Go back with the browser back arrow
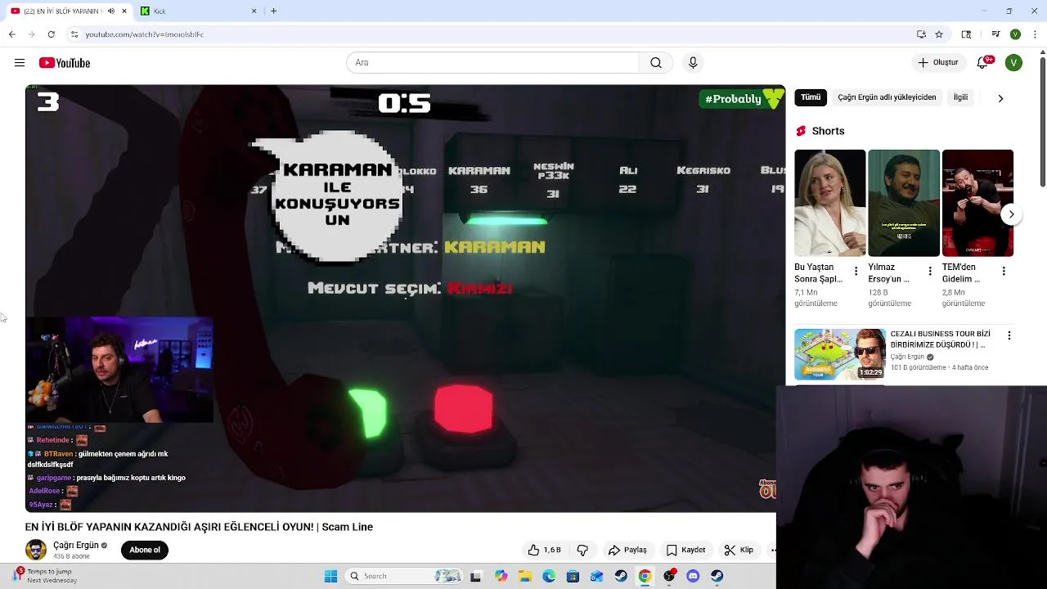 coord(11,34)
